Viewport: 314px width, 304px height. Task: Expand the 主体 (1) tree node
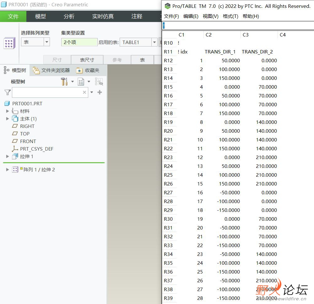[8, 119]
